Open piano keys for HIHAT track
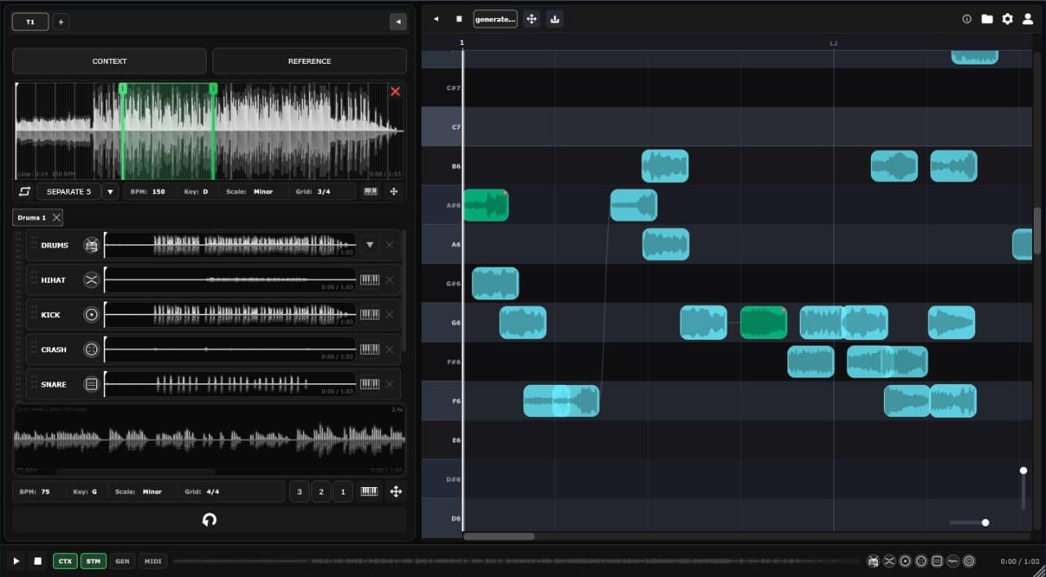 pos(370,280)
